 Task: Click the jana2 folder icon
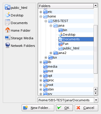tap(56, 53)
